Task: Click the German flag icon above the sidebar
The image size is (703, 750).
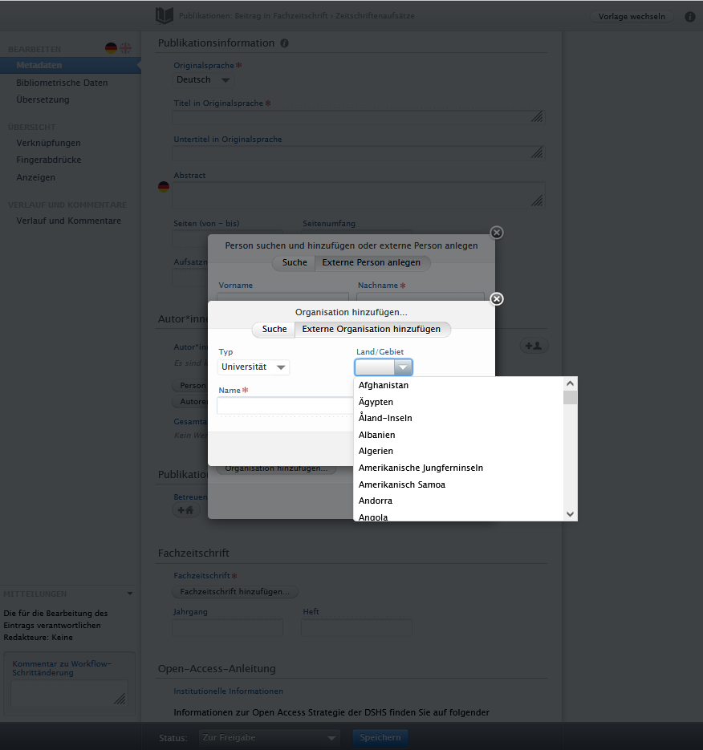Action: coord(110,47)
